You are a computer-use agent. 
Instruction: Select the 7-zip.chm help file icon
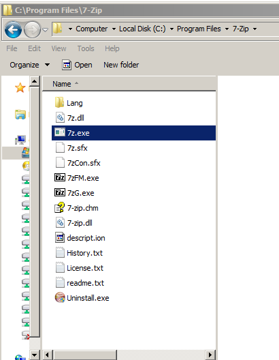60,207
